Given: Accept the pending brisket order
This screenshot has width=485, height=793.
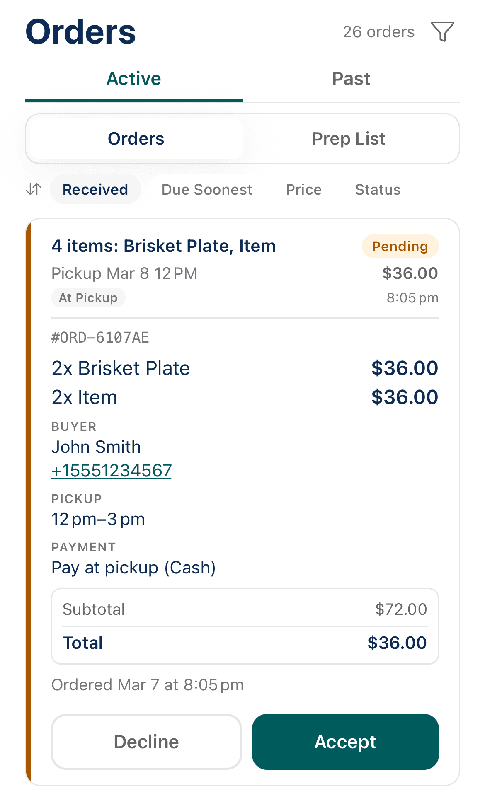Looking at the screenshot, I should (345, 742).
